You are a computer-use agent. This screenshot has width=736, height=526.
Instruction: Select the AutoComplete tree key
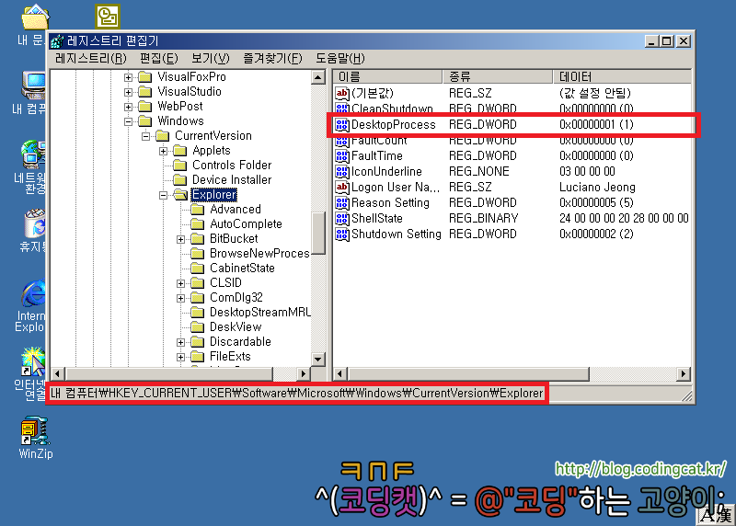pos(246,224)
